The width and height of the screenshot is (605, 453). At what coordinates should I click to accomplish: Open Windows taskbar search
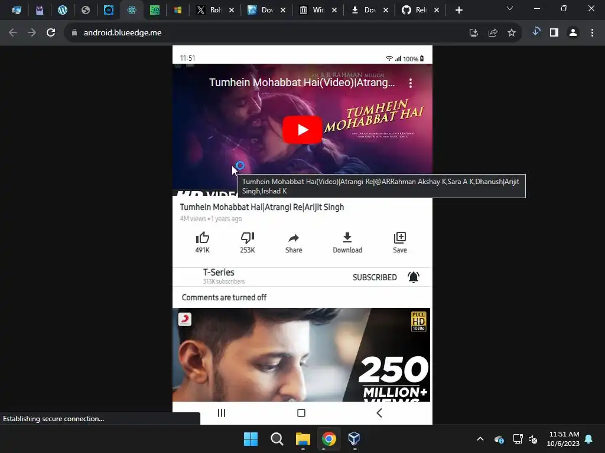click(x=277, y=439)
